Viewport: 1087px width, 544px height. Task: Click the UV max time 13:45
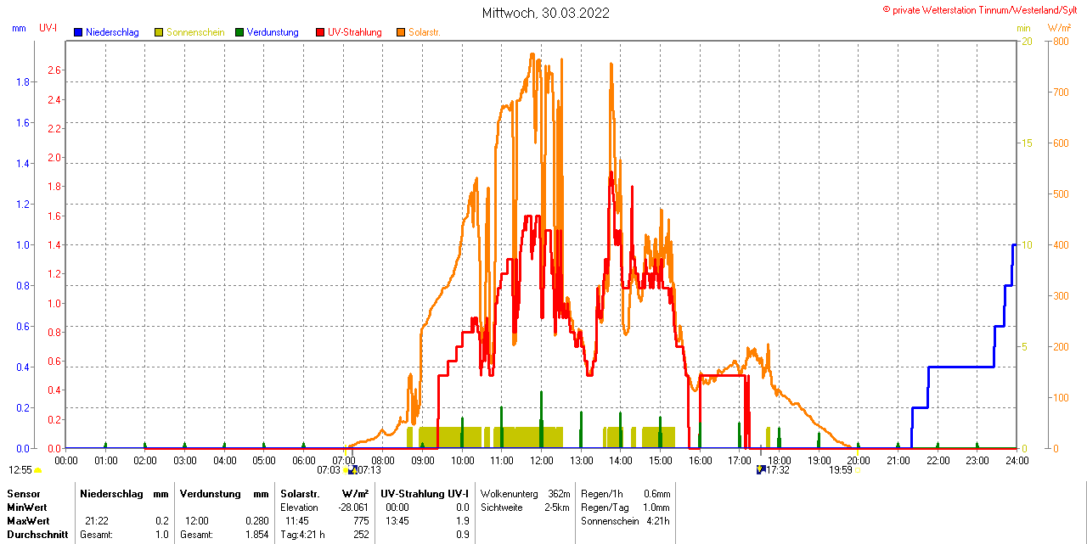(397, 520)
